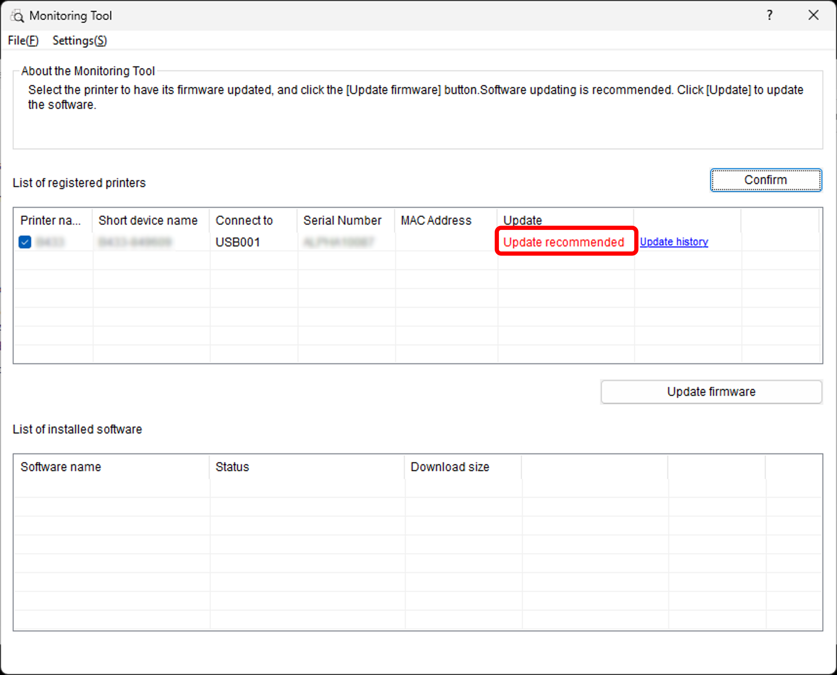Close the Monitoring Tool window
837x675 pixels.
pos(813,15)
